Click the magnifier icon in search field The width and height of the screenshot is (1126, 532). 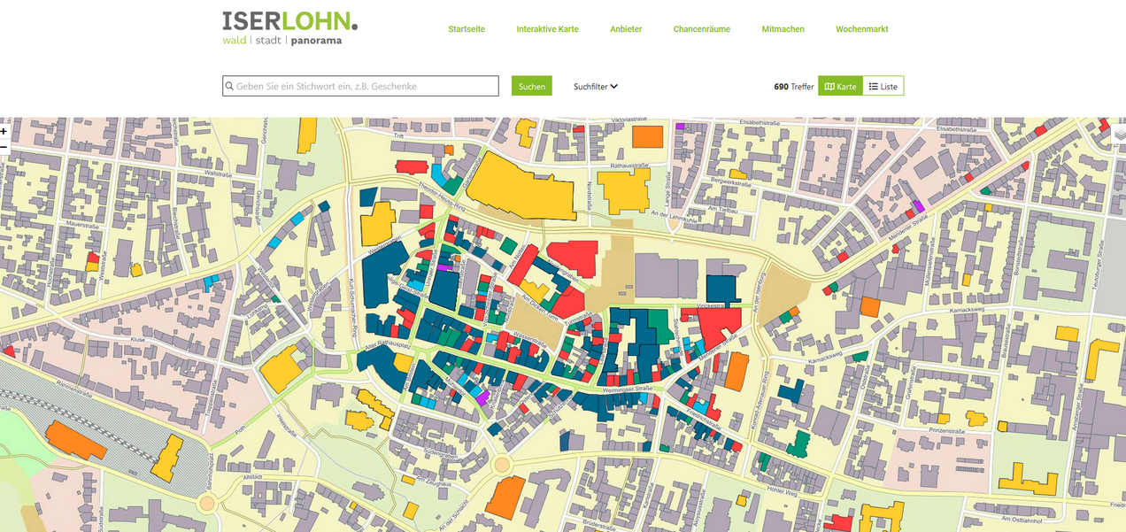pos(230,87)
